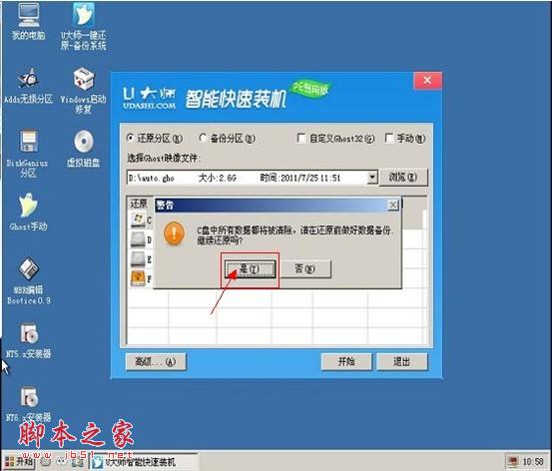Open the 我的电脑 desktop icon
The height and width of the screenshot is (471, 552).
[x=29, y=21]
